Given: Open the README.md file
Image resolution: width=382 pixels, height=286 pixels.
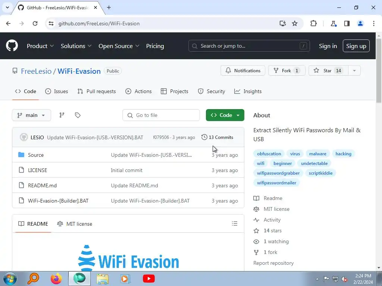Looking at the screenshot, I should click(x=42, y=185).
